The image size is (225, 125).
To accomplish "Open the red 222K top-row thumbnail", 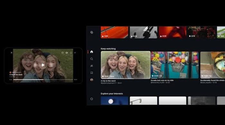I will pyautogui.click(x=173, y=32).
